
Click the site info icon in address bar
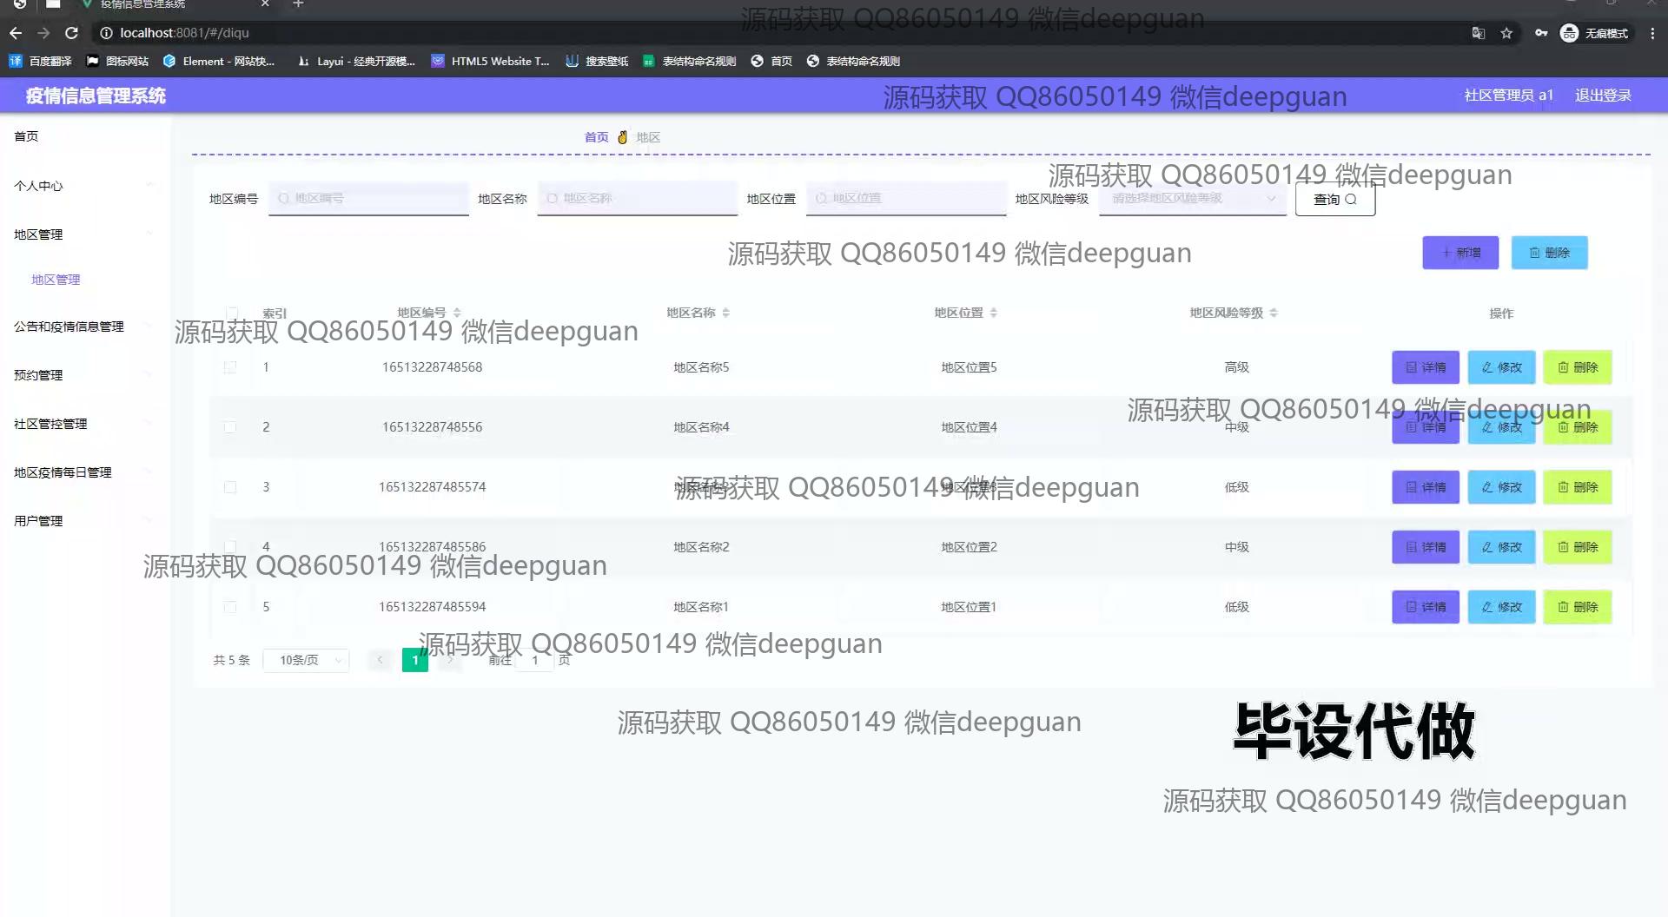point(106,33)
